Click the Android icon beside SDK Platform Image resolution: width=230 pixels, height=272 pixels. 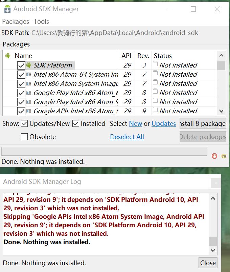29,65
